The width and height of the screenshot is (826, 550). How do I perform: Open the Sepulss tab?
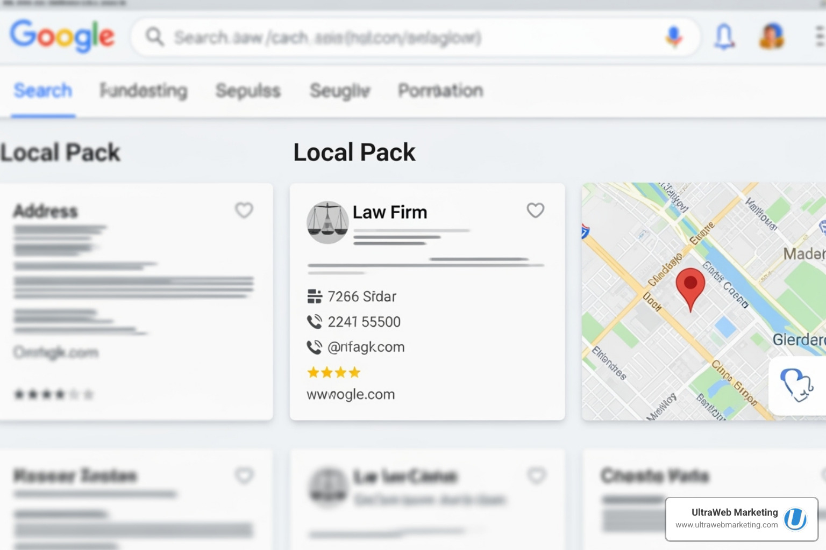click(x=248, y=90)
